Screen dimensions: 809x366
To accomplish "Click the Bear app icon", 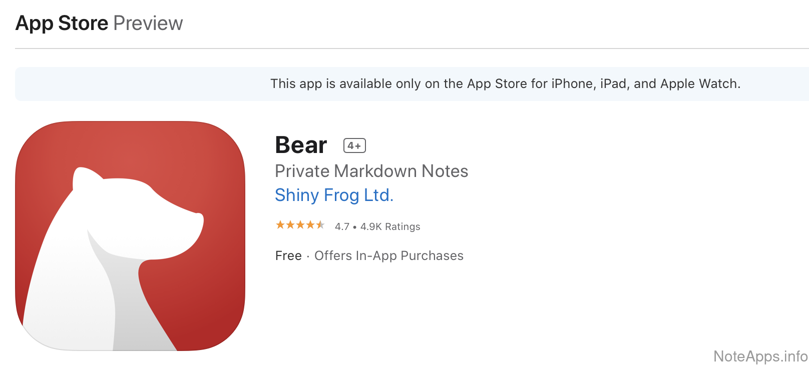I will click(x=130, y=235).
